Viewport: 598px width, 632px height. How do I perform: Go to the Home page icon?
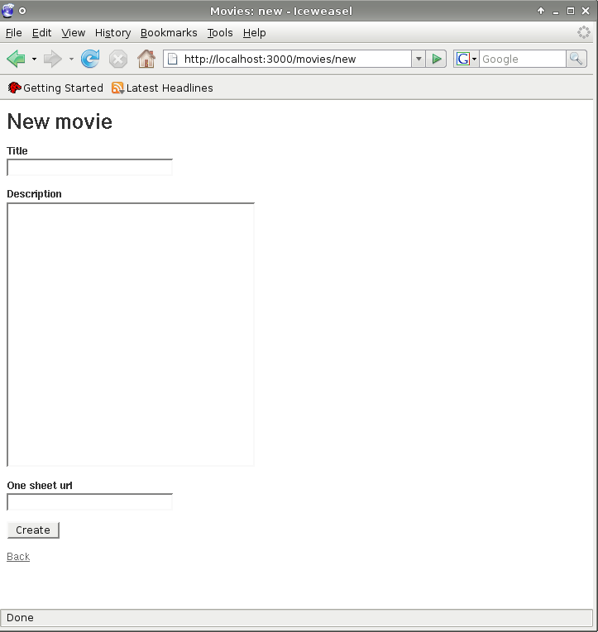point(146,59)
